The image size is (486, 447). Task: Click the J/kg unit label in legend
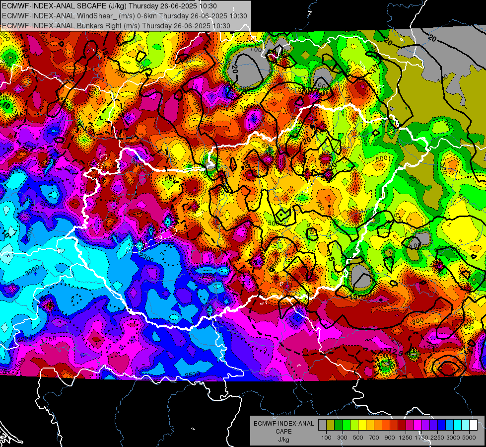click(283, 439)
